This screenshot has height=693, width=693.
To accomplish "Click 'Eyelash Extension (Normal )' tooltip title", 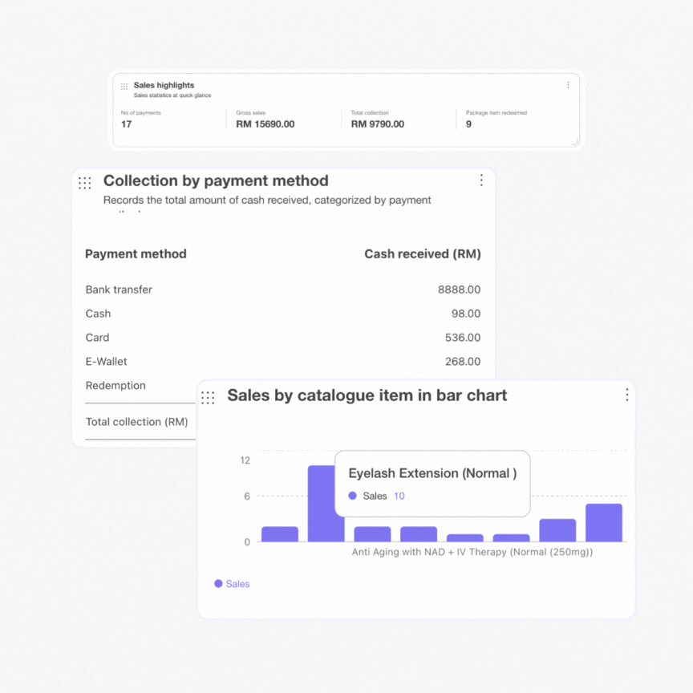I will tap(432, 473).
